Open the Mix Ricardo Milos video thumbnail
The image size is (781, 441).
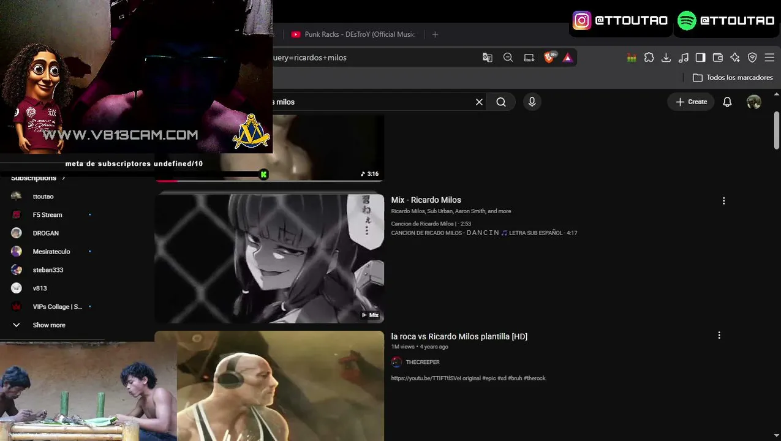click(270, 258)
